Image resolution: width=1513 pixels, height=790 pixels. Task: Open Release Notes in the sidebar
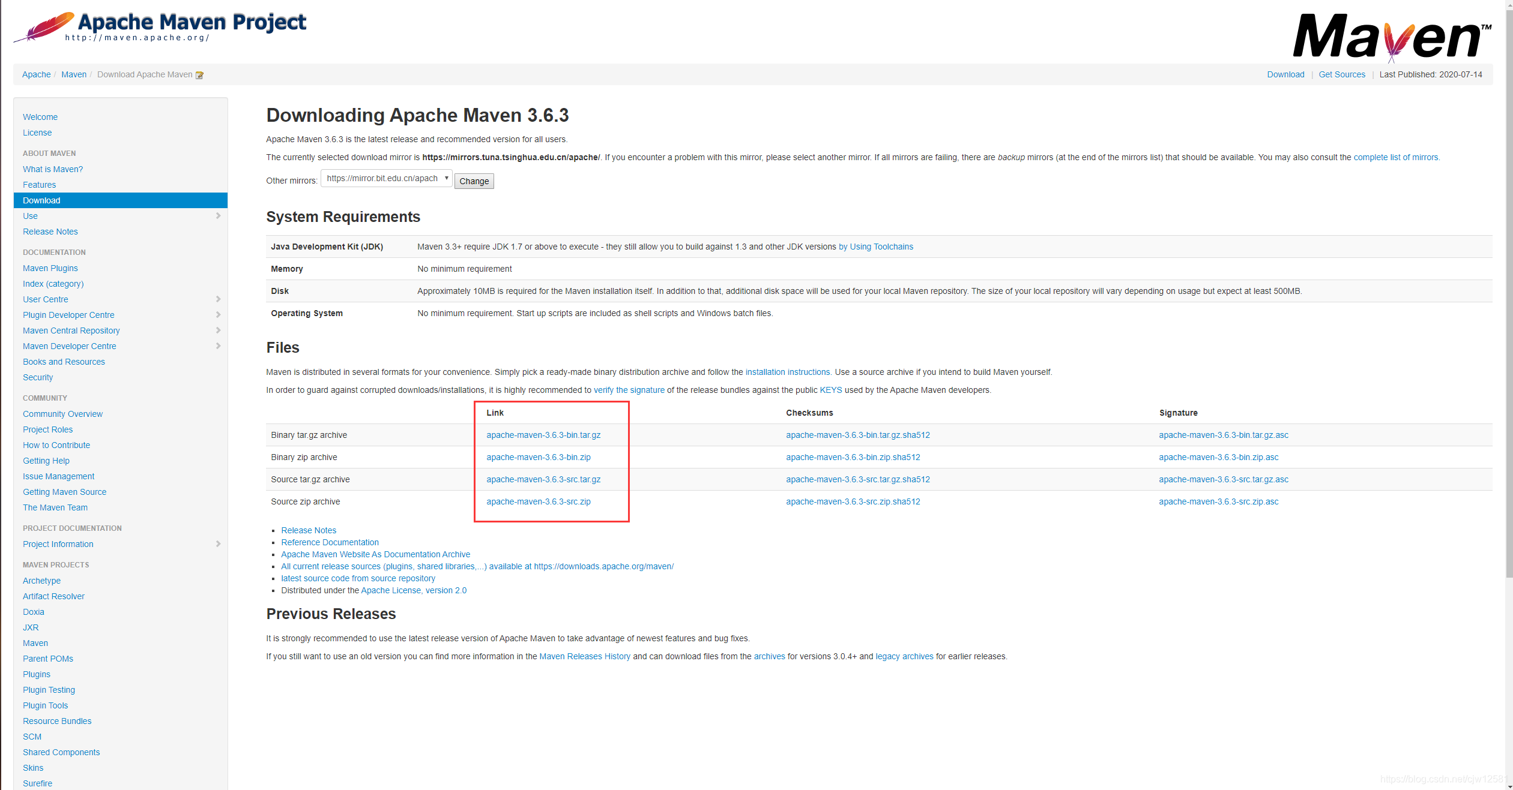[x=50, y=232]
